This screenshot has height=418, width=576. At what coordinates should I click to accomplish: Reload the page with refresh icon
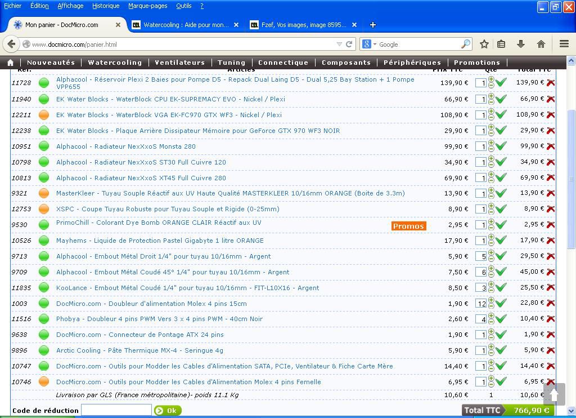coord(349,44)
